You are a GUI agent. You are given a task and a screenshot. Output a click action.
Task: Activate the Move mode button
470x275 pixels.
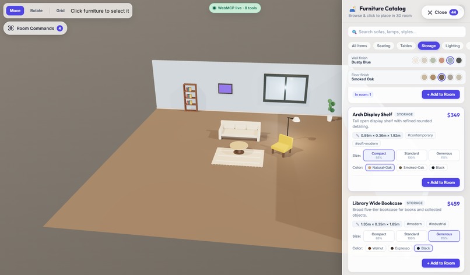pos(15,10)
